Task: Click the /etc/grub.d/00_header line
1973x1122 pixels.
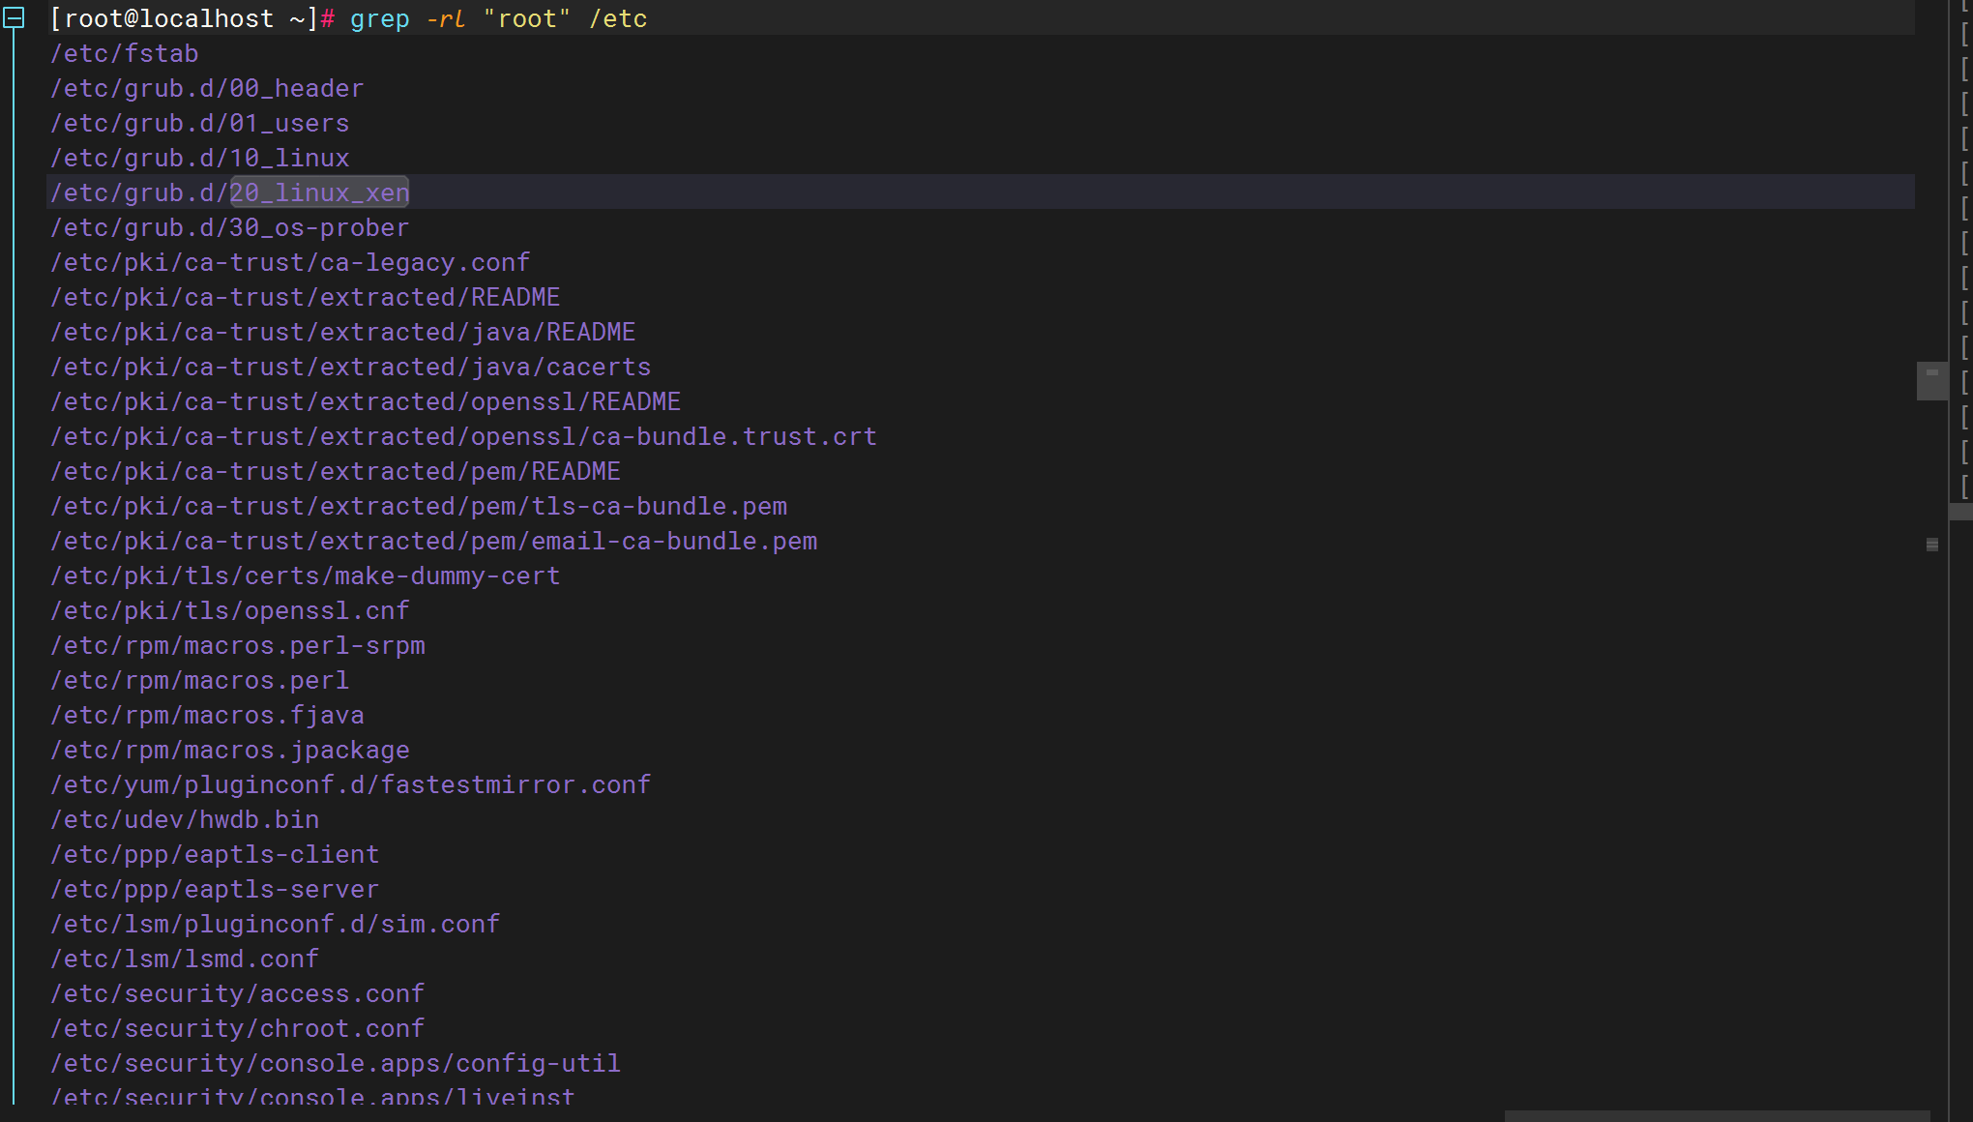Action: (x=207, y=88)
